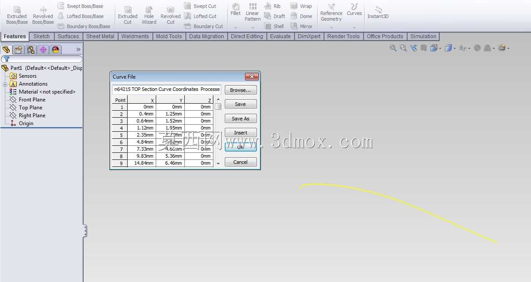The height and width of the screenshot is (282, 531).
Task: Select the Revolved Boss/Base tool
Action: pos(43,15)
